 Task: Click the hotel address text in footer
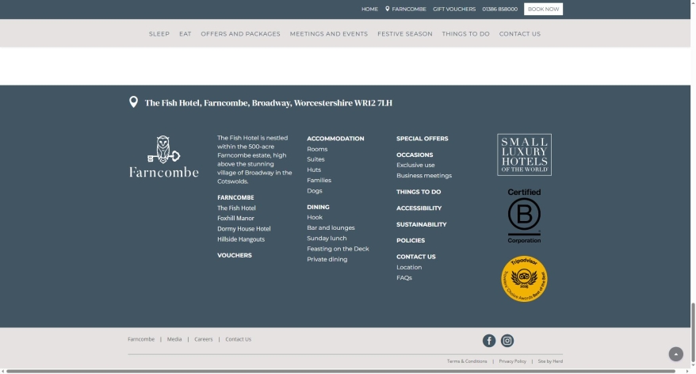pyautogui.click(x=268, y=103)
